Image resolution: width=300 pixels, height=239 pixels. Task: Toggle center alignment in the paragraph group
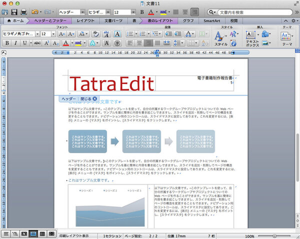pyautogui.click(x=139, y=43)
